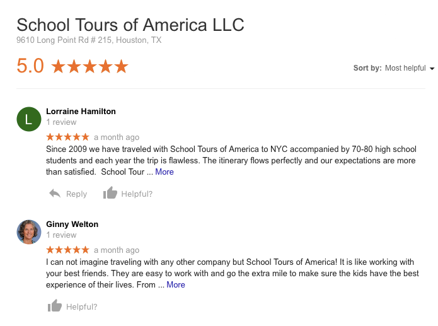
Task: Click the large 5.0 rating number
Action: pyautogui.click(x=30, y=66)
